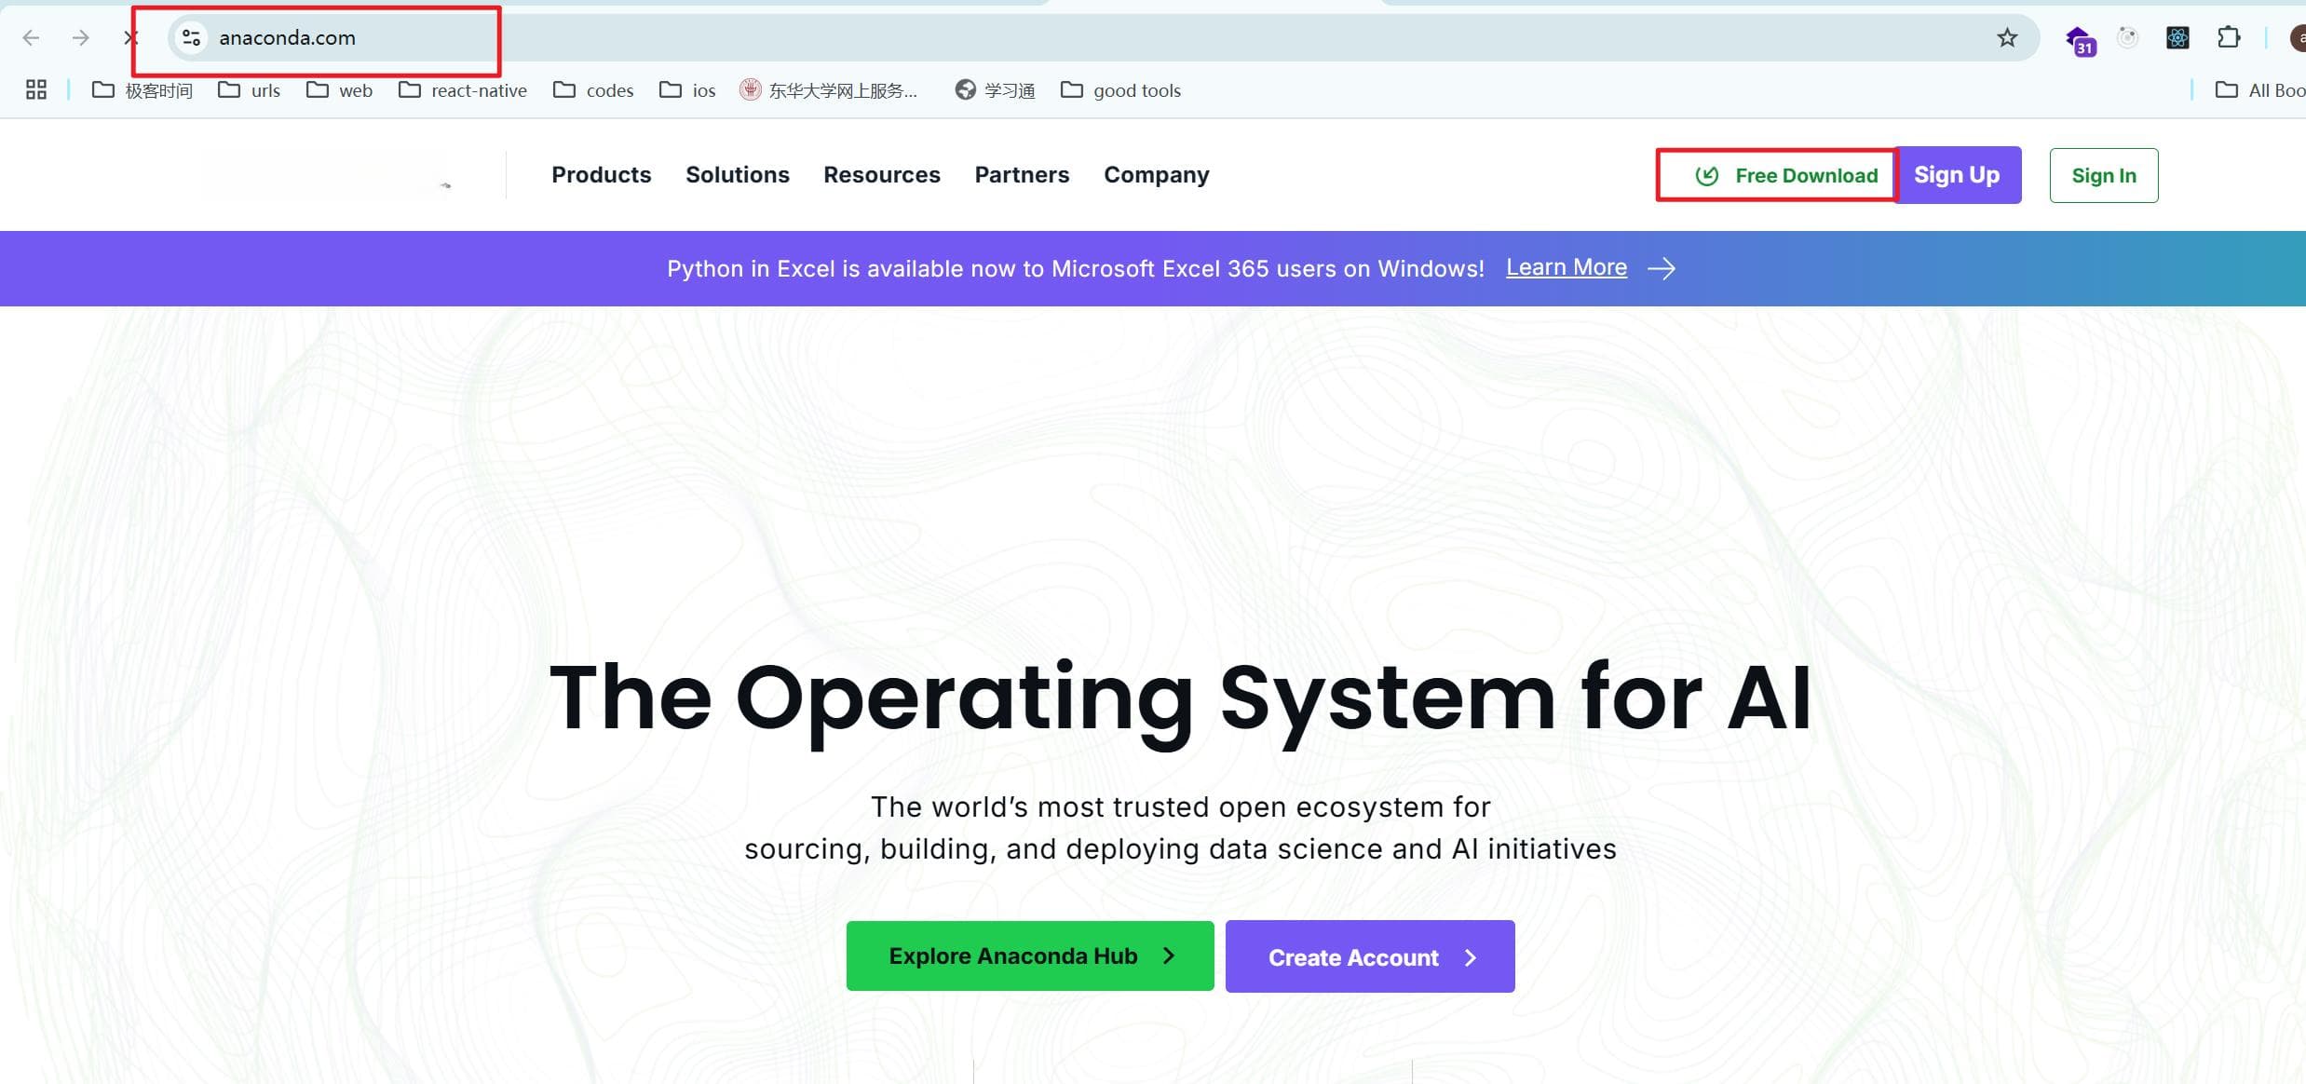The height and width of the screenshot is (1084, 2306).
Task: Open the codes bookmark folder
Action: click(x=592, y=89)
